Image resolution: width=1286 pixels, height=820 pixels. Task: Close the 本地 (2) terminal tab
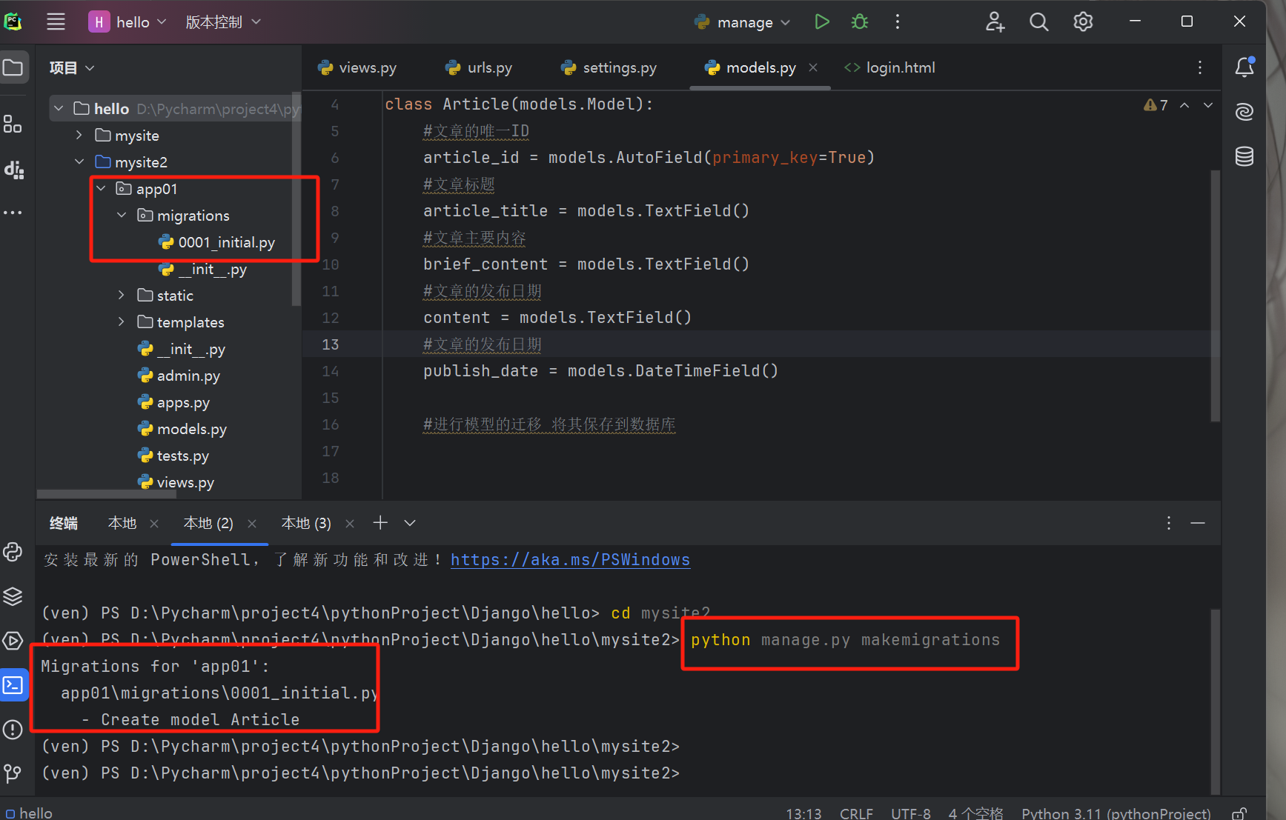[x=252, y=524]
